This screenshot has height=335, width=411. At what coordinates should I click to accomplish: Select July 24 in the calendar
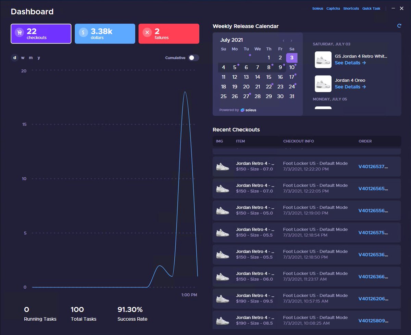292,87
